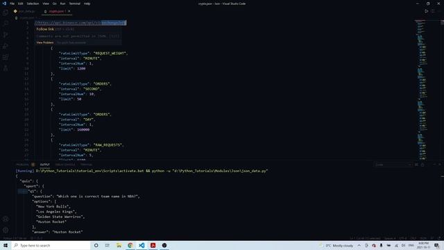Switch to the Debug Console tab
This screenshot has height=250, width=444.
65,165
